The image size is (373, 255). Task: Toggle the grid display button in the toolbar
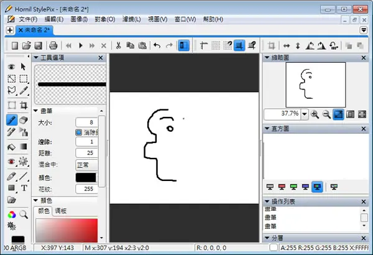tap(216, 45)
